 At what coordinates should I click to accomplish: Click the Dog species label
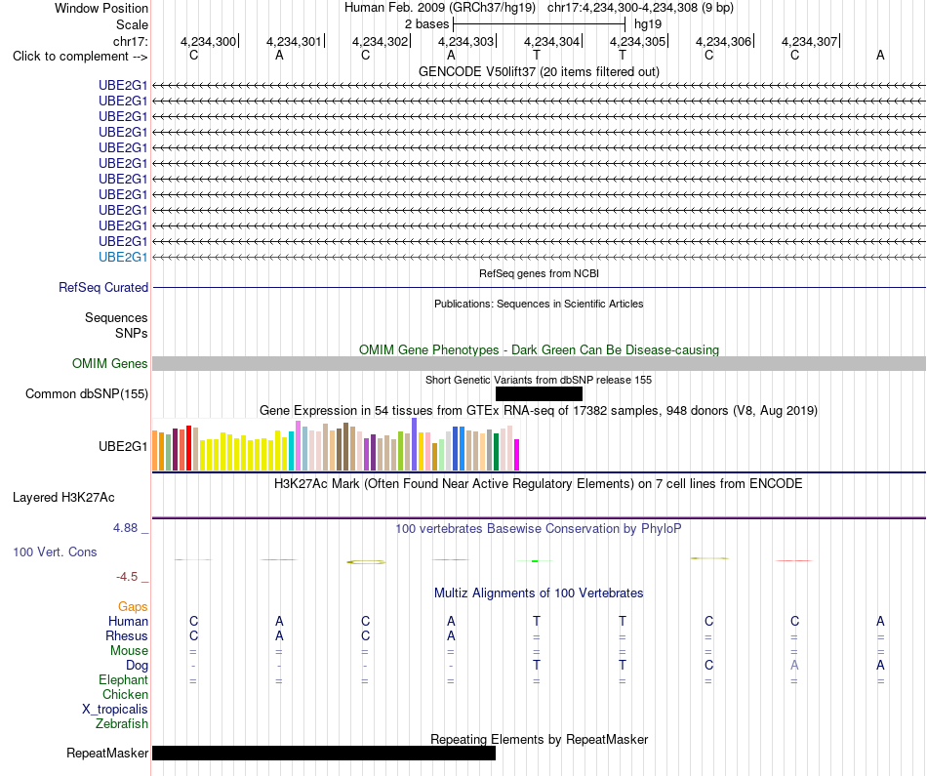click(137, 666)
